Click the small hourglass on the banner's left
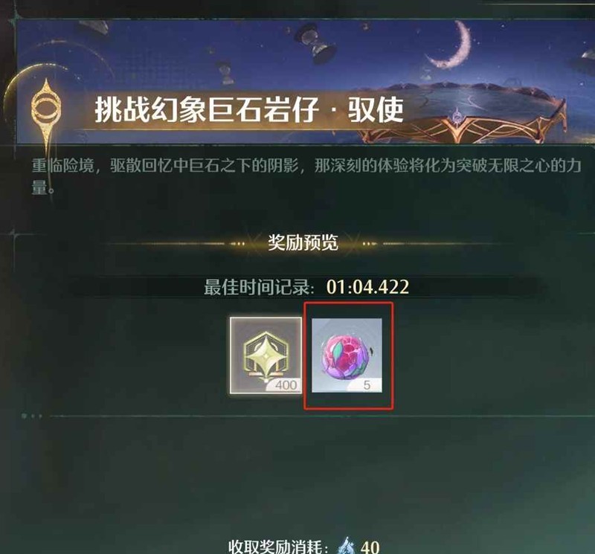The height and width of the screenshot is (554, 595). [x=227, y=72]
